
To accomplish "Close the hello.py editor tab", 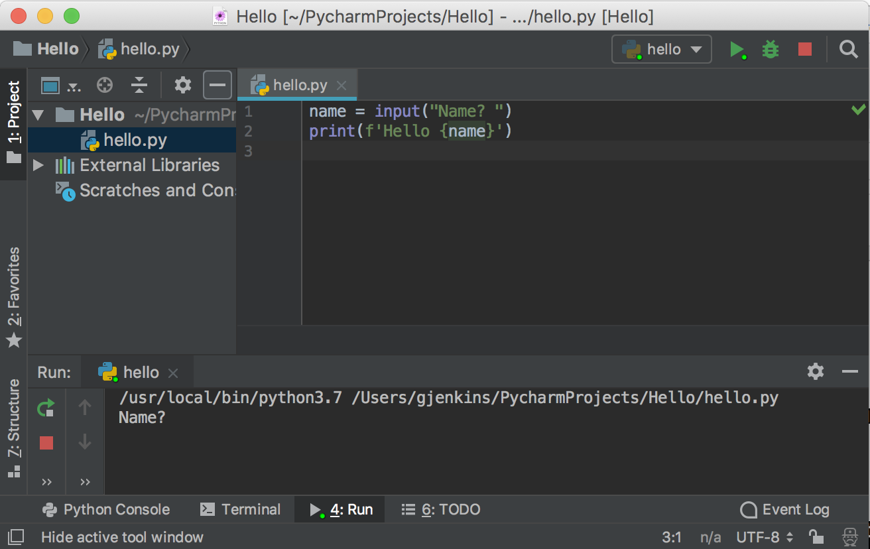I will coord(342,86).
